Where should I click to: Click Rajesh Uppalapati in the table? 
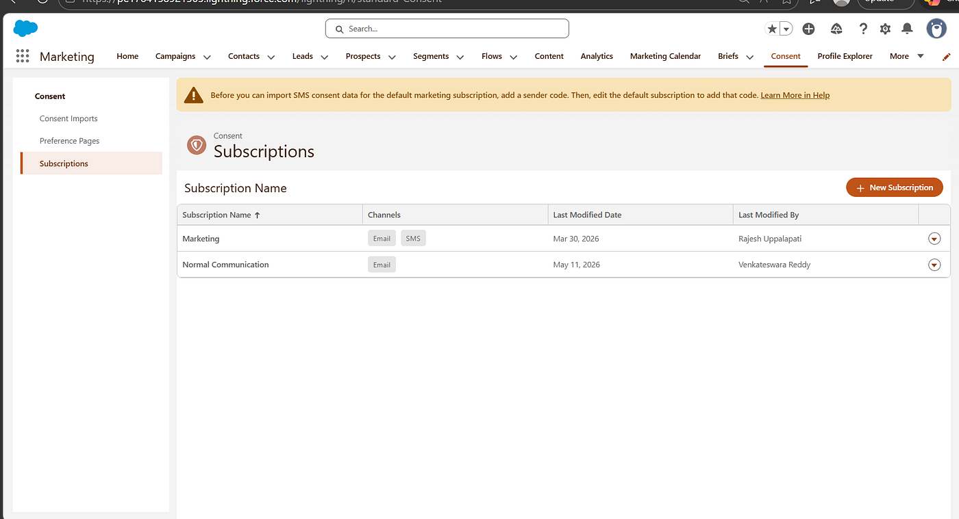tap(770, 239)
